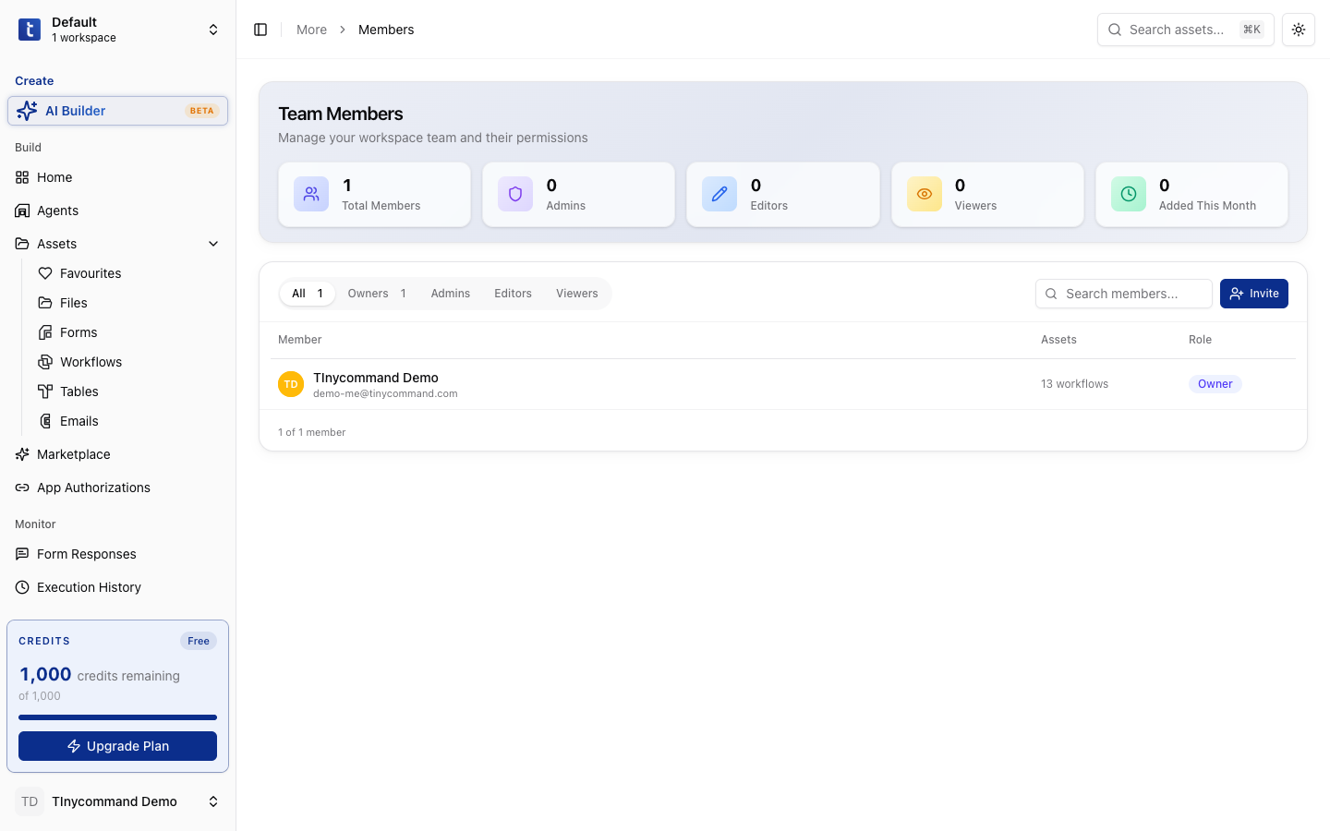Screen dimensions: 1330x831
Task: Click demo-me@tinycommand.com email text
Action: point(385,393)
